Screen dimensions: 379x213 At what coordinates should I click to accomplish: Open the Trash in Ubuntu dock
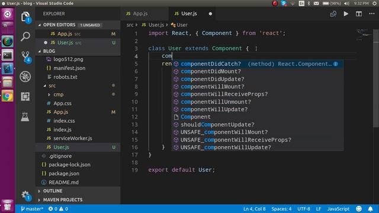[8, 205]
